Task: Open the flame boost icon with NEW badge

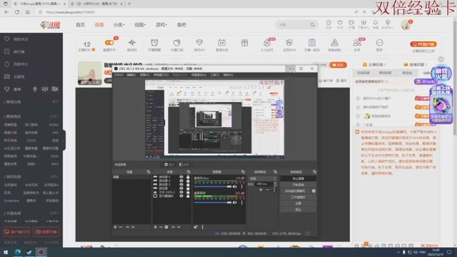Action: tap(267, 43)
